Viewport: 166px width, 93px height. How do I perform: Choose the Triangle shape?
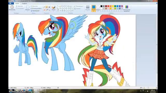[71, 6]
